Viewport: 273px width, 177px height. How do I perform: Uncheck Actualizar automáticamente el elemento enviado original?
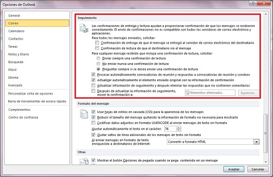pos(93,80)
